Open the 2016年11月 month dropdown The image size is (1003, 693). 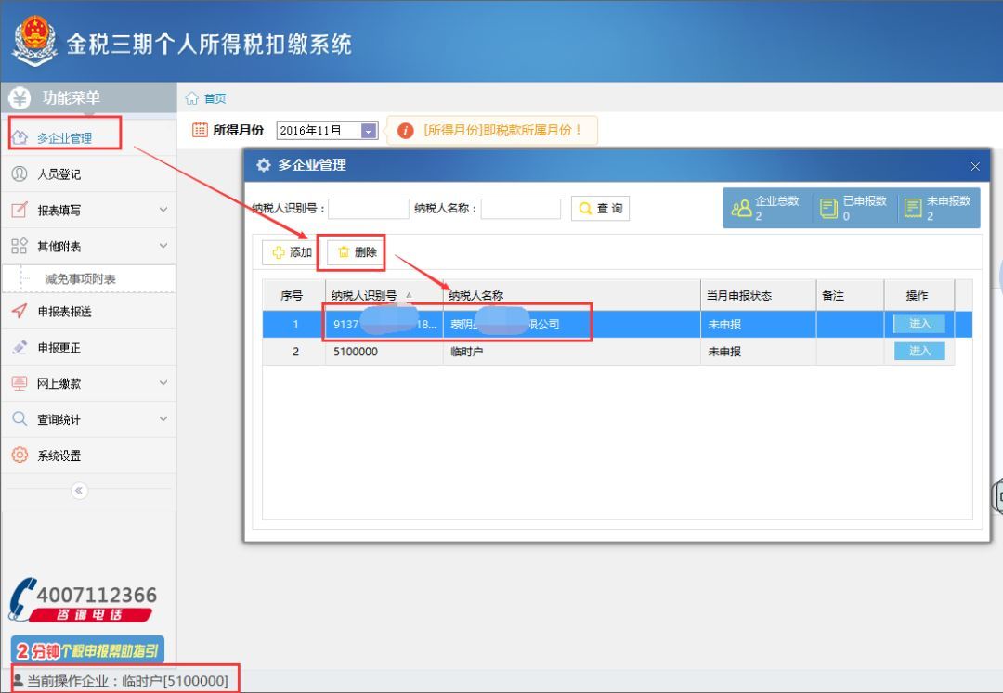point(369,130)
